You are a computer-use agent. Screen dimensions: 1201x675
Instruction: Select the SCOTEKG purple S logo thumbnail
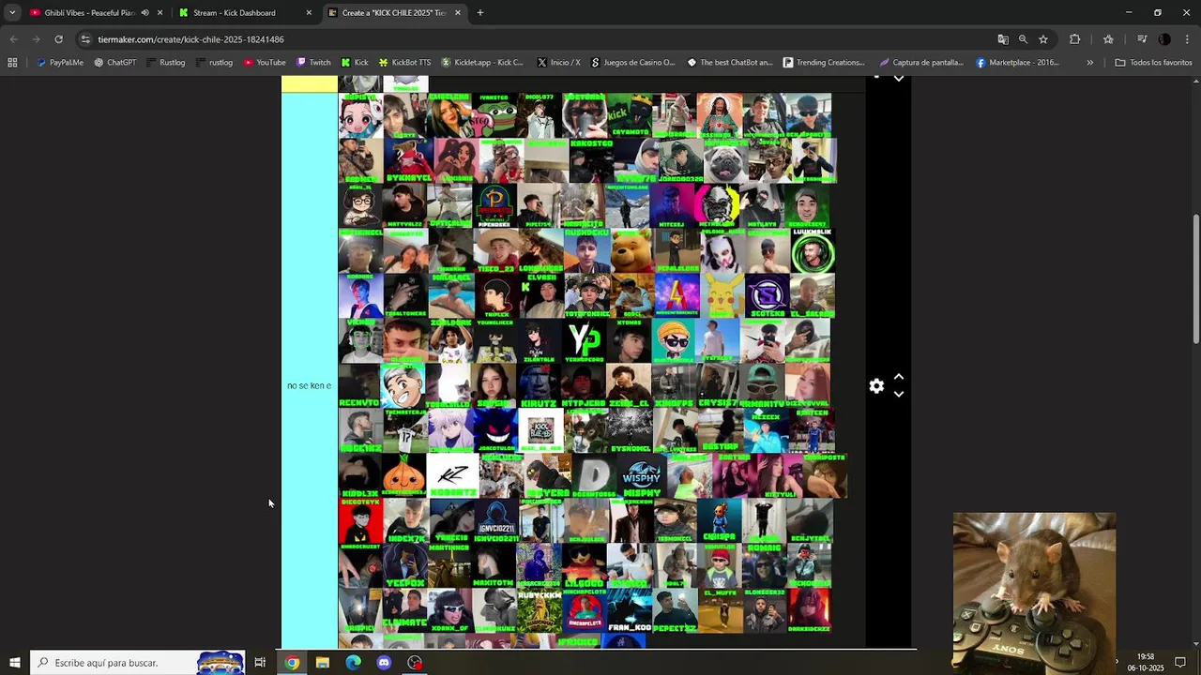pos(767,295)
